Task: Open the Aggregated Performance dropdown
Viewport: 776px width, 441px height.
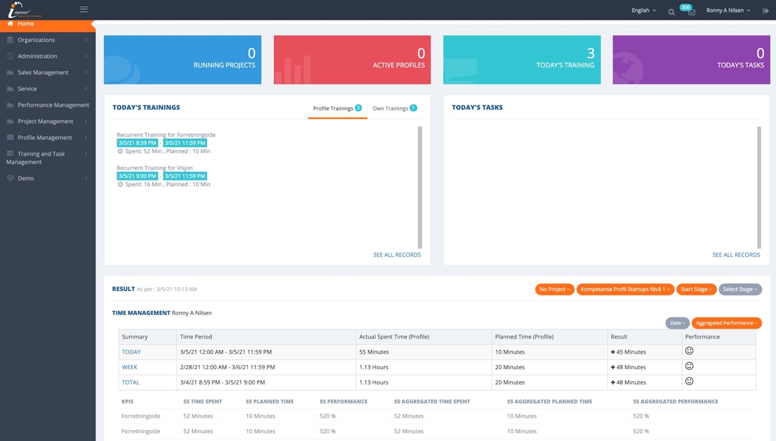Action: click(726, 323)
